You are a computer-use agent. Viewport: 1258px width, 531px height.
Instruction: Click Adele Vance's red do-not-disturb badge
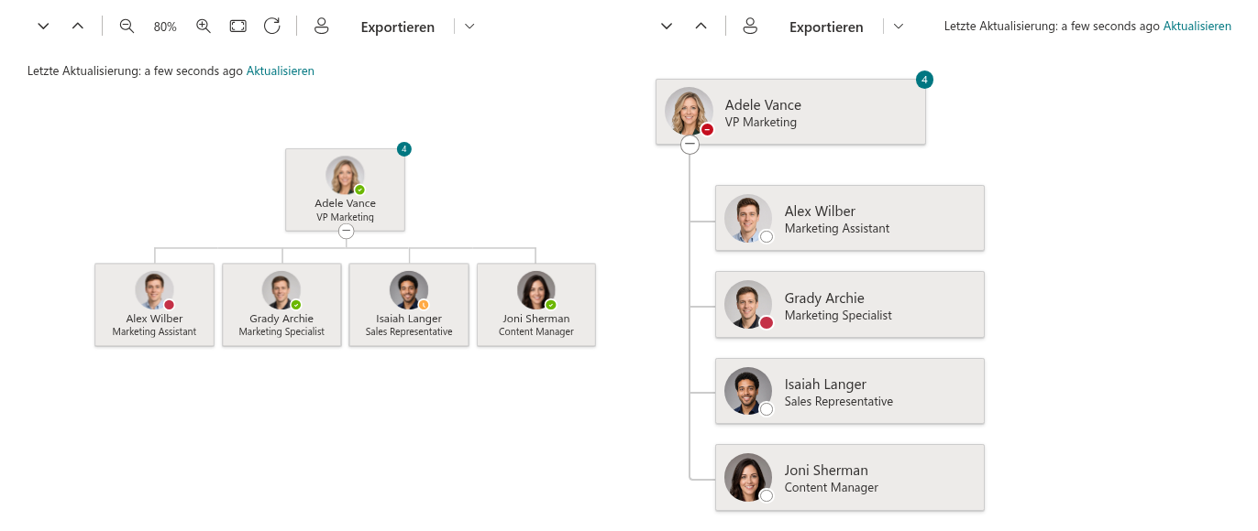(x=707, y=129)
